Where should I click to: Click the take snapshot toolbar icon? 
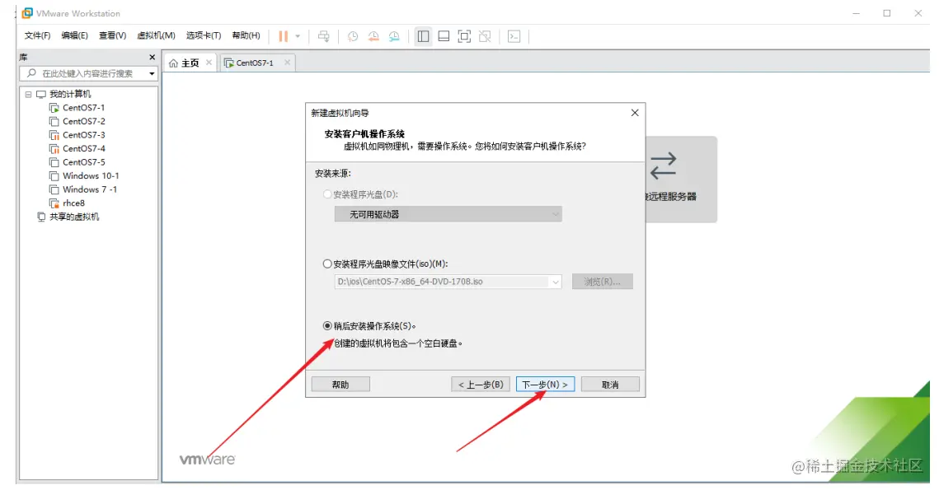pyautogui.click(x=353, y=36)
